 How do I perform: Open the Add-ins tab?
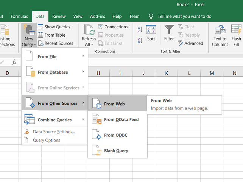click(x=98, y=16)
